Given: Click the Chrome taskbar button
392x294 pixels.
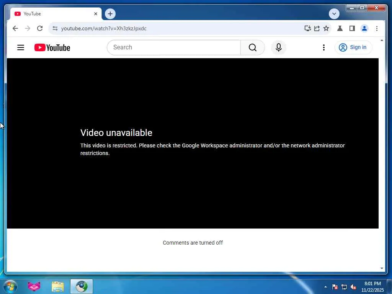Looking at the screenshot, I should [x=82, y=286].
